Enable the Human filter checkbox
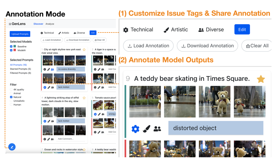Viewport: 275px width, 163px height. click(x=11, y=105)
